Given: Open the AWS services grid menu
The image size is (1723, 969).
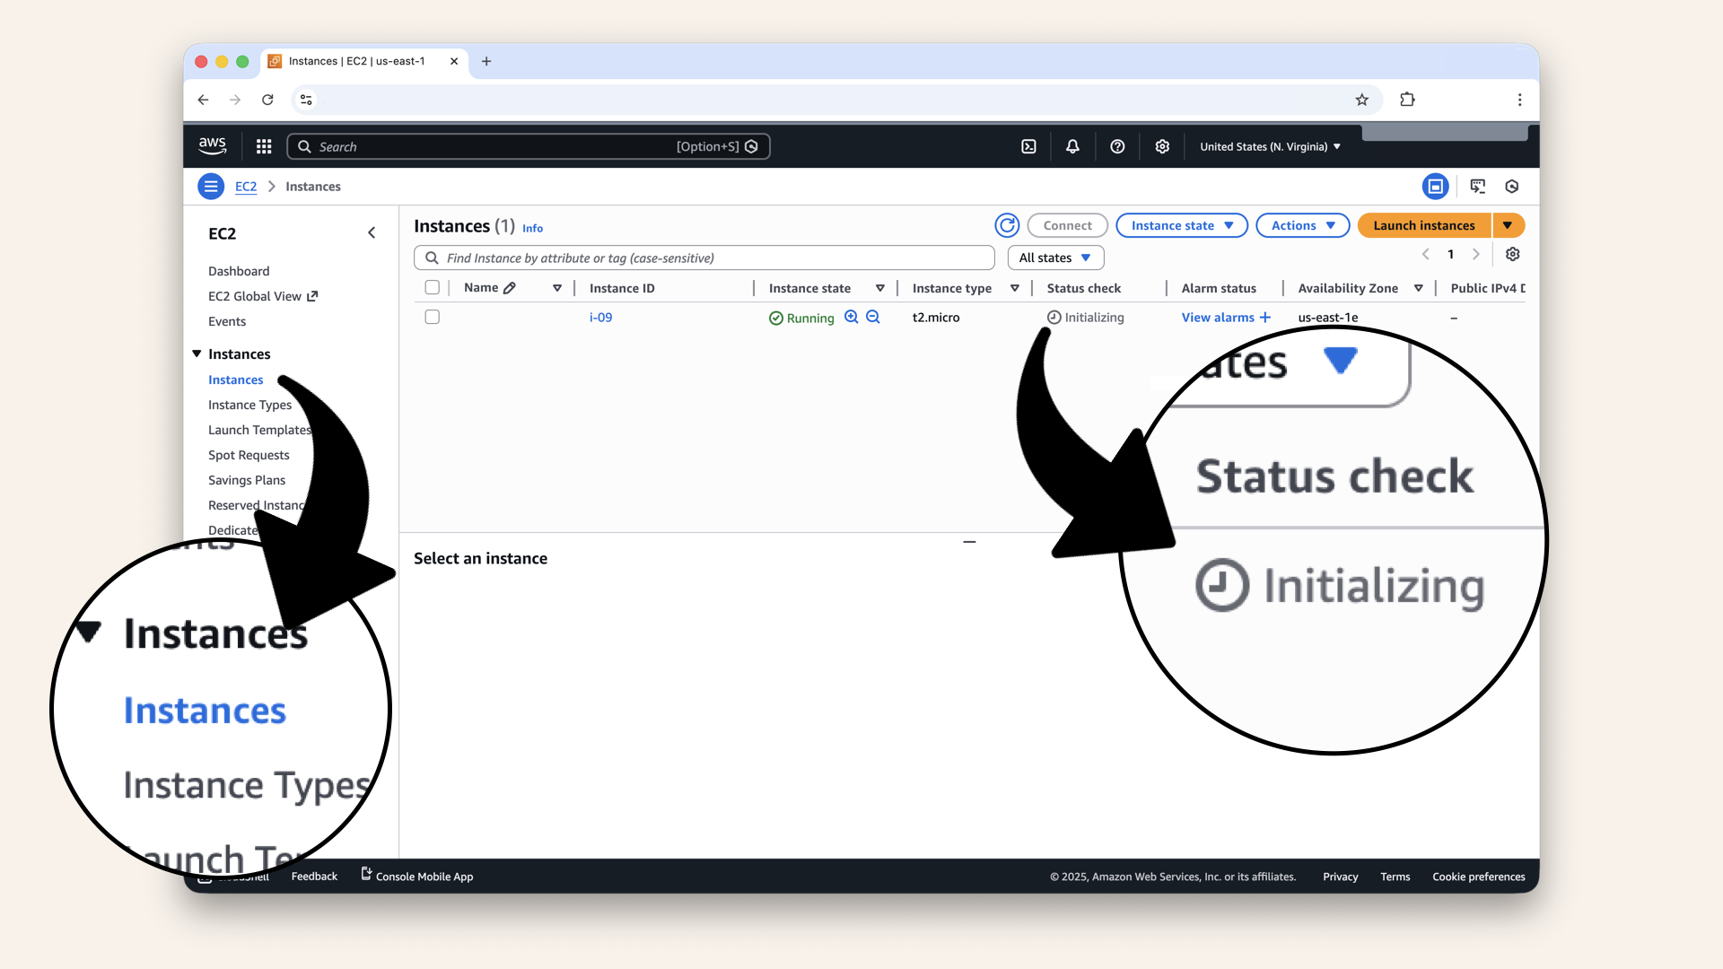Looking at the screenshot, I should point(264,147).
